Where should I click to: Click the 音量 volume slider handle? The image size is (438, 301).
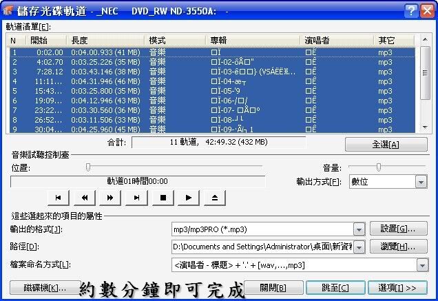click(379, 167)
